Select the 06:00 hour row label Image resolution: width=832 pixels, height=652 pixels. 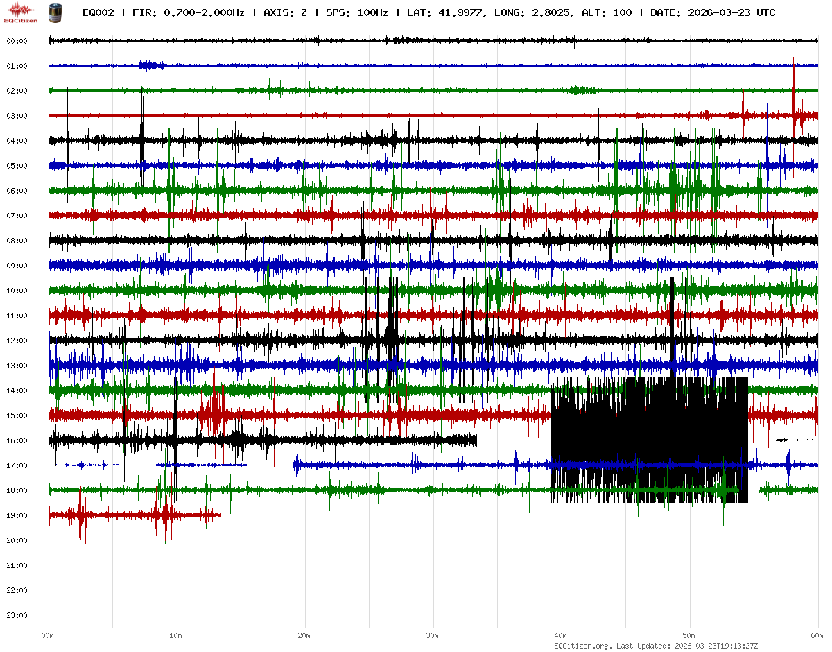click(x=17, y=191)
